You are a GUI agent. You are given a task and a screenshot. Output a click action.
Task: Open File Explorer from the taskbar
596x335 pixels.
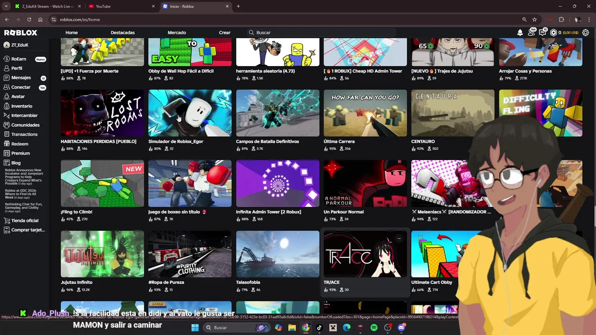coord(292,328)
